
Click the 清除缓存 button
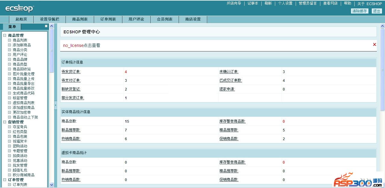(359, 11)
